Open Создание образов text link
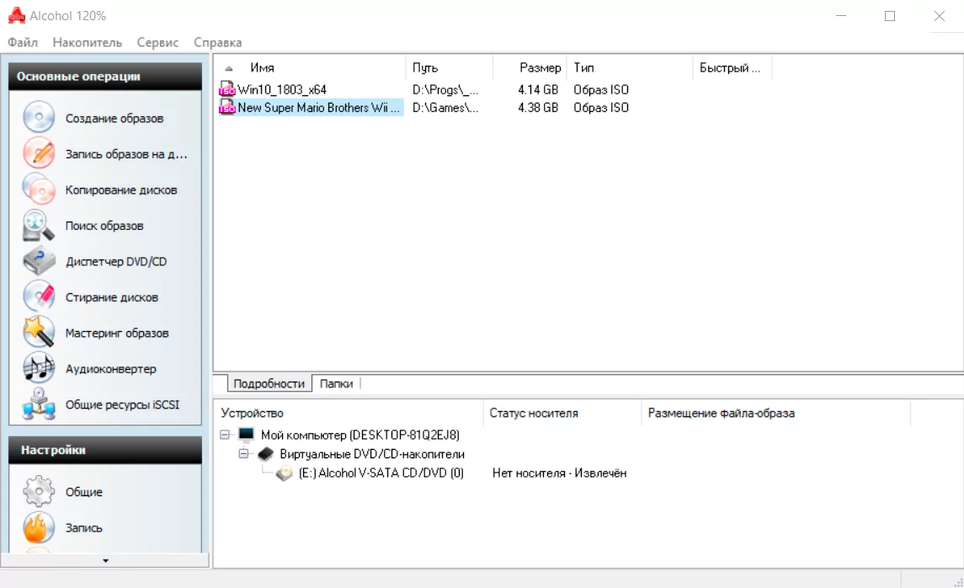This screenshot has width=964, height=588. 115,118
